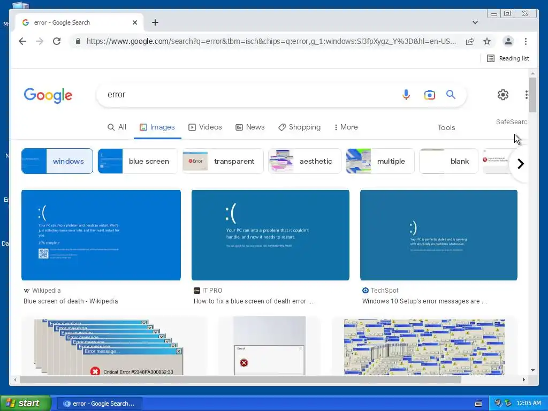
Task: Apply the transparent filter chip
Action: [x=223, y=161]
